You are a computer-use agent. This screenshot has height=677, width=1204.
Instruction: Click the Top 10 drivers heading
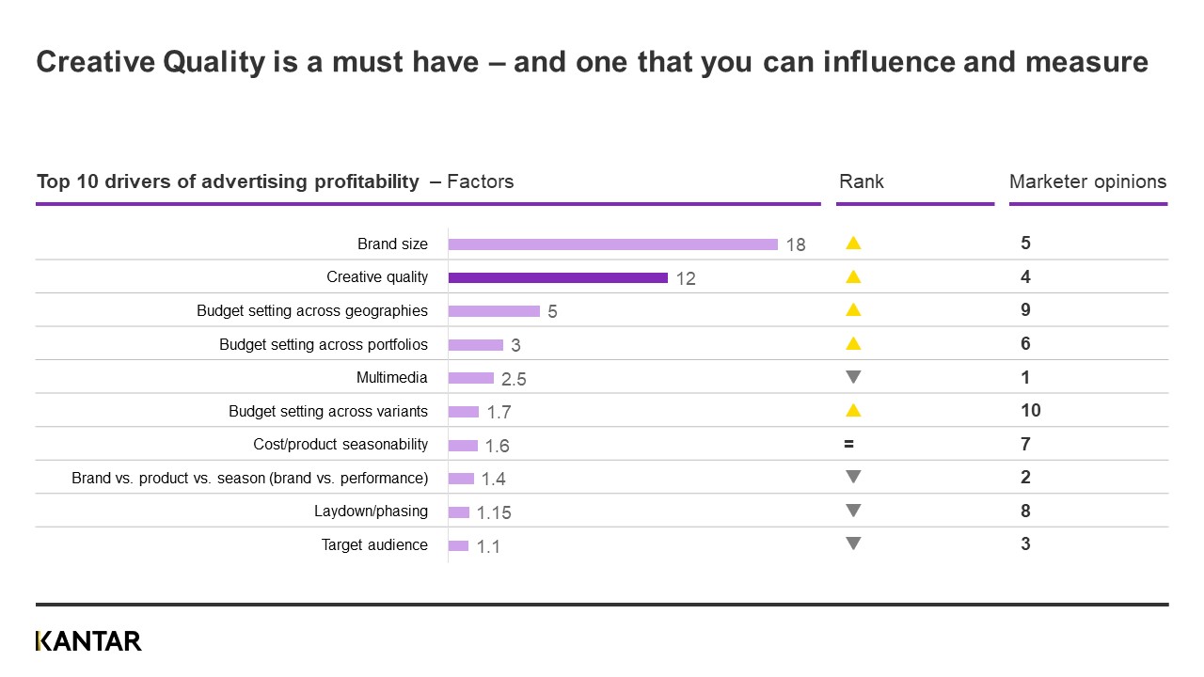click(228, 181)
